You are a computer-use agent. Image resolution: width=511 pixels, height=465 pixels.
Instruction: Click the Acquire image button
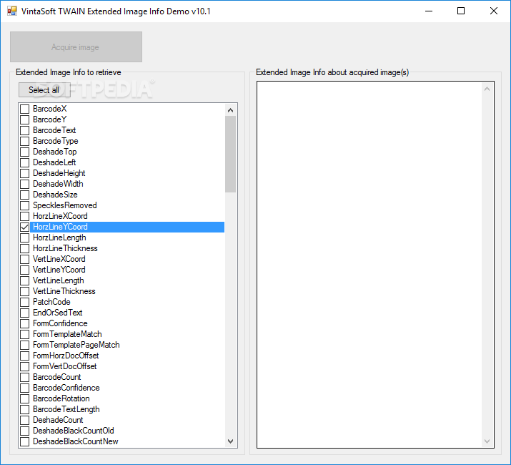[76, 47]
